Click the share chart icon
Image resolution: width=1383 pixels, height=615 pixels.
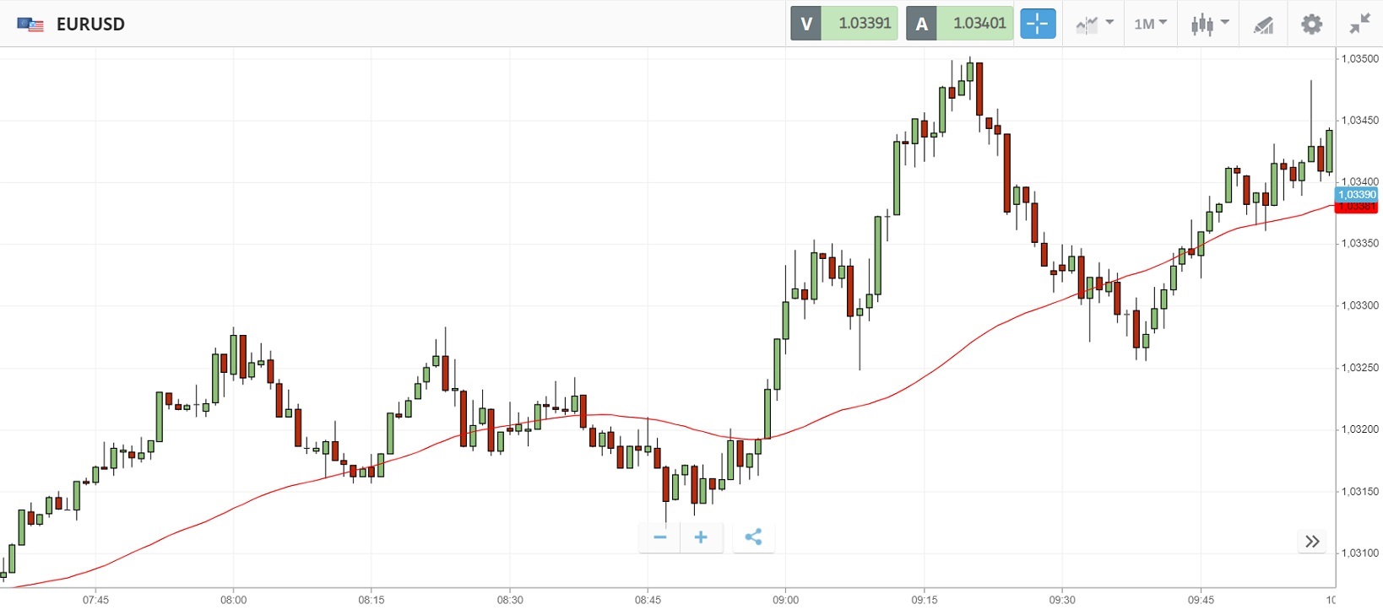point(753,537)
